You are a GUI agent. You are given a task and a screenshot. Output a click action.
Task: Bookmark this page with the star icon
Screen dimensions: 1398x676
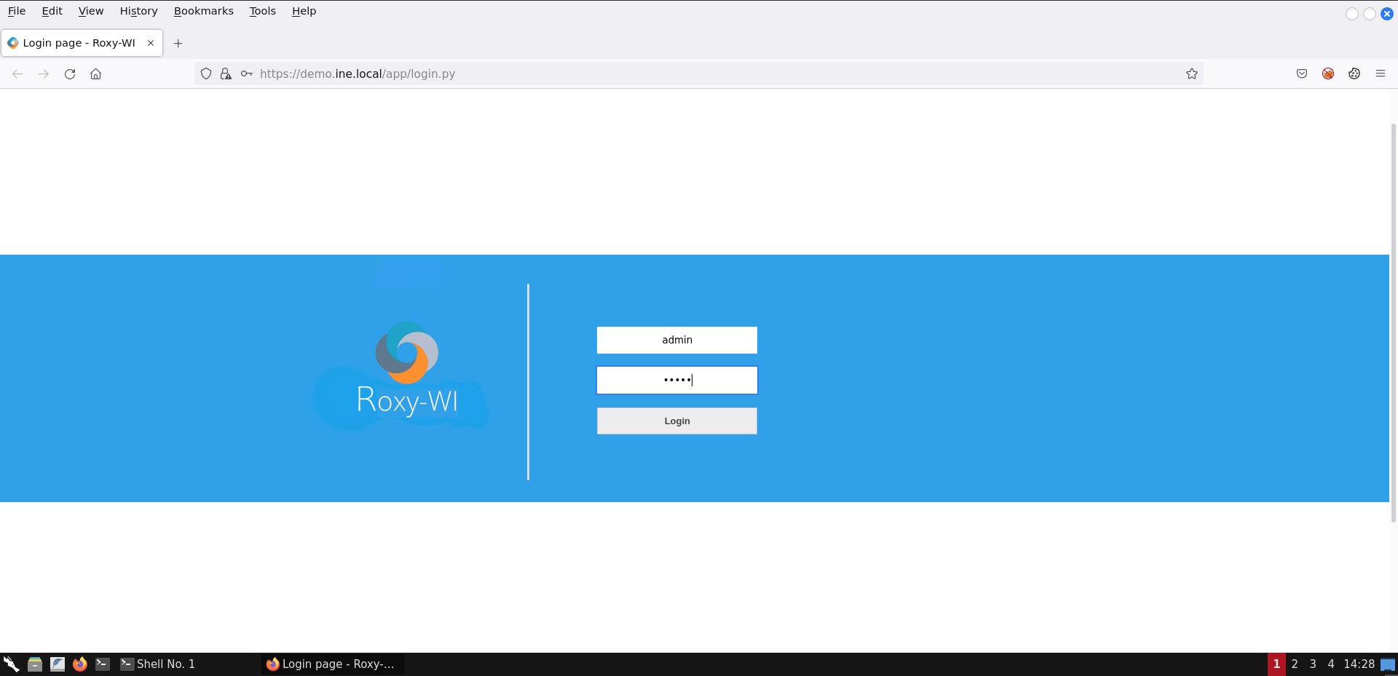1192,73
